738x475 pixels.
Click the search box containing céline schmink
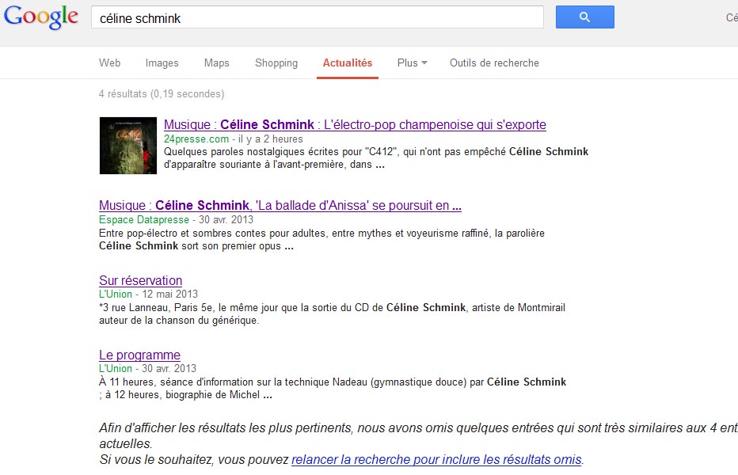click(x=317, y=17)
